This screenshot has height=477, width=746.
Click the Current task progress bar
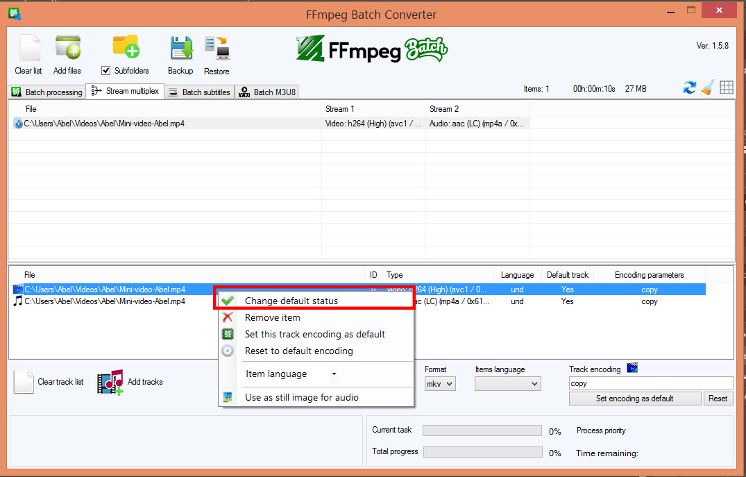[x=482, y=430]
